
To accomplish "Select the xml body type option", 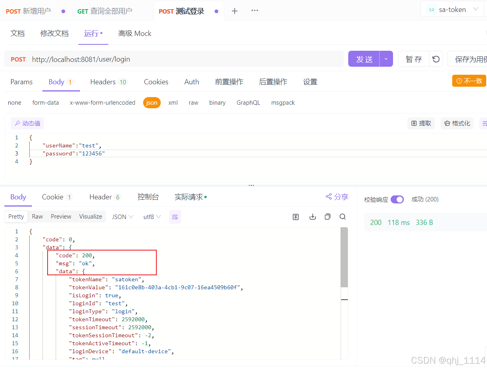I will [173, 103].
